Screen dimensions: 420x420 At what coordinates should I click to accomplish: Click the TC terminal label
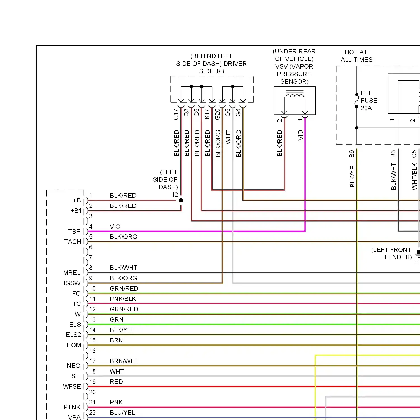[x=76, y=304]
